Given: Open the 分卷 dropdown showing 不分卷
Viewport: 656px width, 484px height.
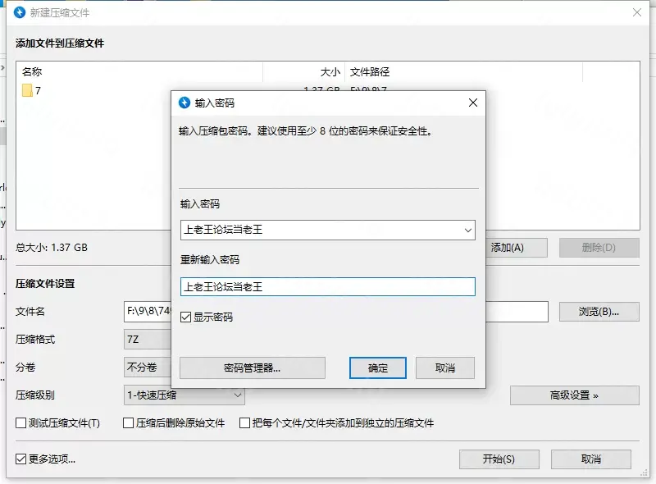Looking at the screenshot, I should pos(148,368).
